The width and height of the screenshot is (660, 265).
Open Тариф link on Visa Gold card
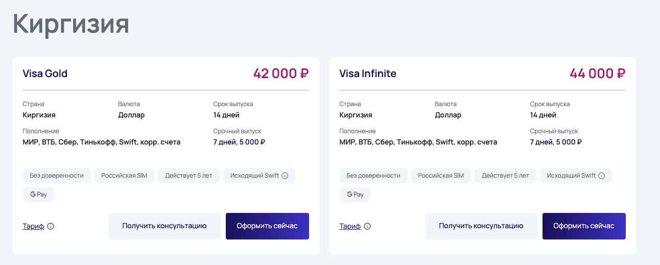click(33, 226)
